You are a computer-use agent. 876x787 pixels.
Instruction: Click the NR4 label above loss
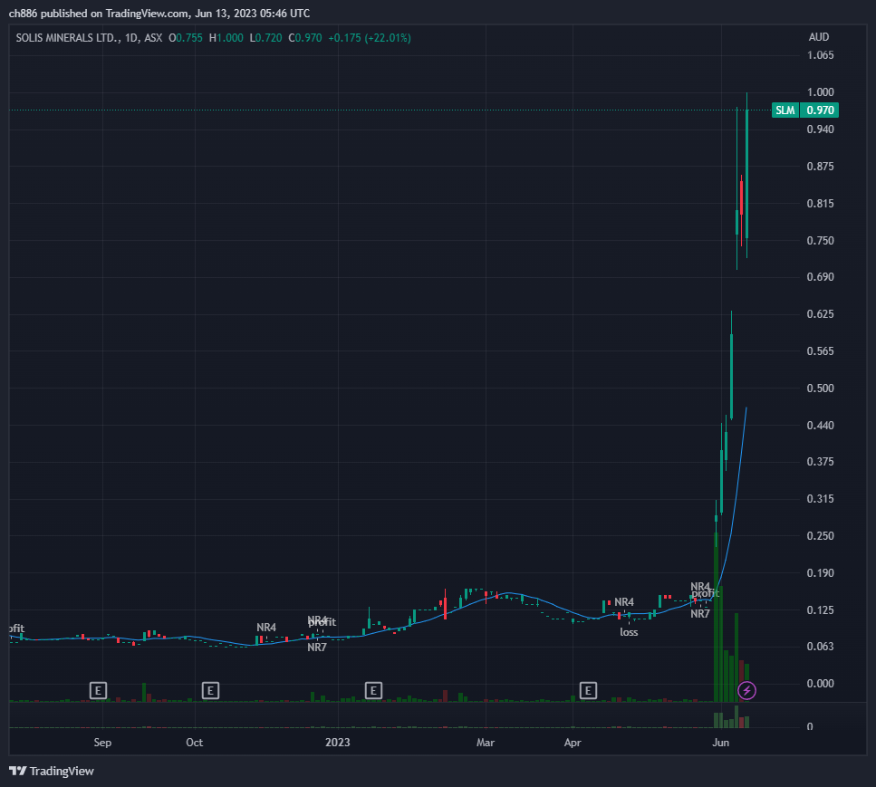(624, 602)
